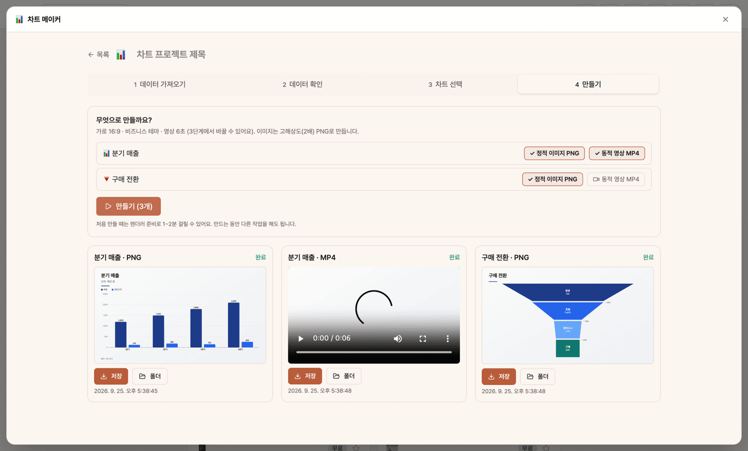Open video more-options three-dot menu
The height and width of the screenshot is (451, 748).
[448, 338]
